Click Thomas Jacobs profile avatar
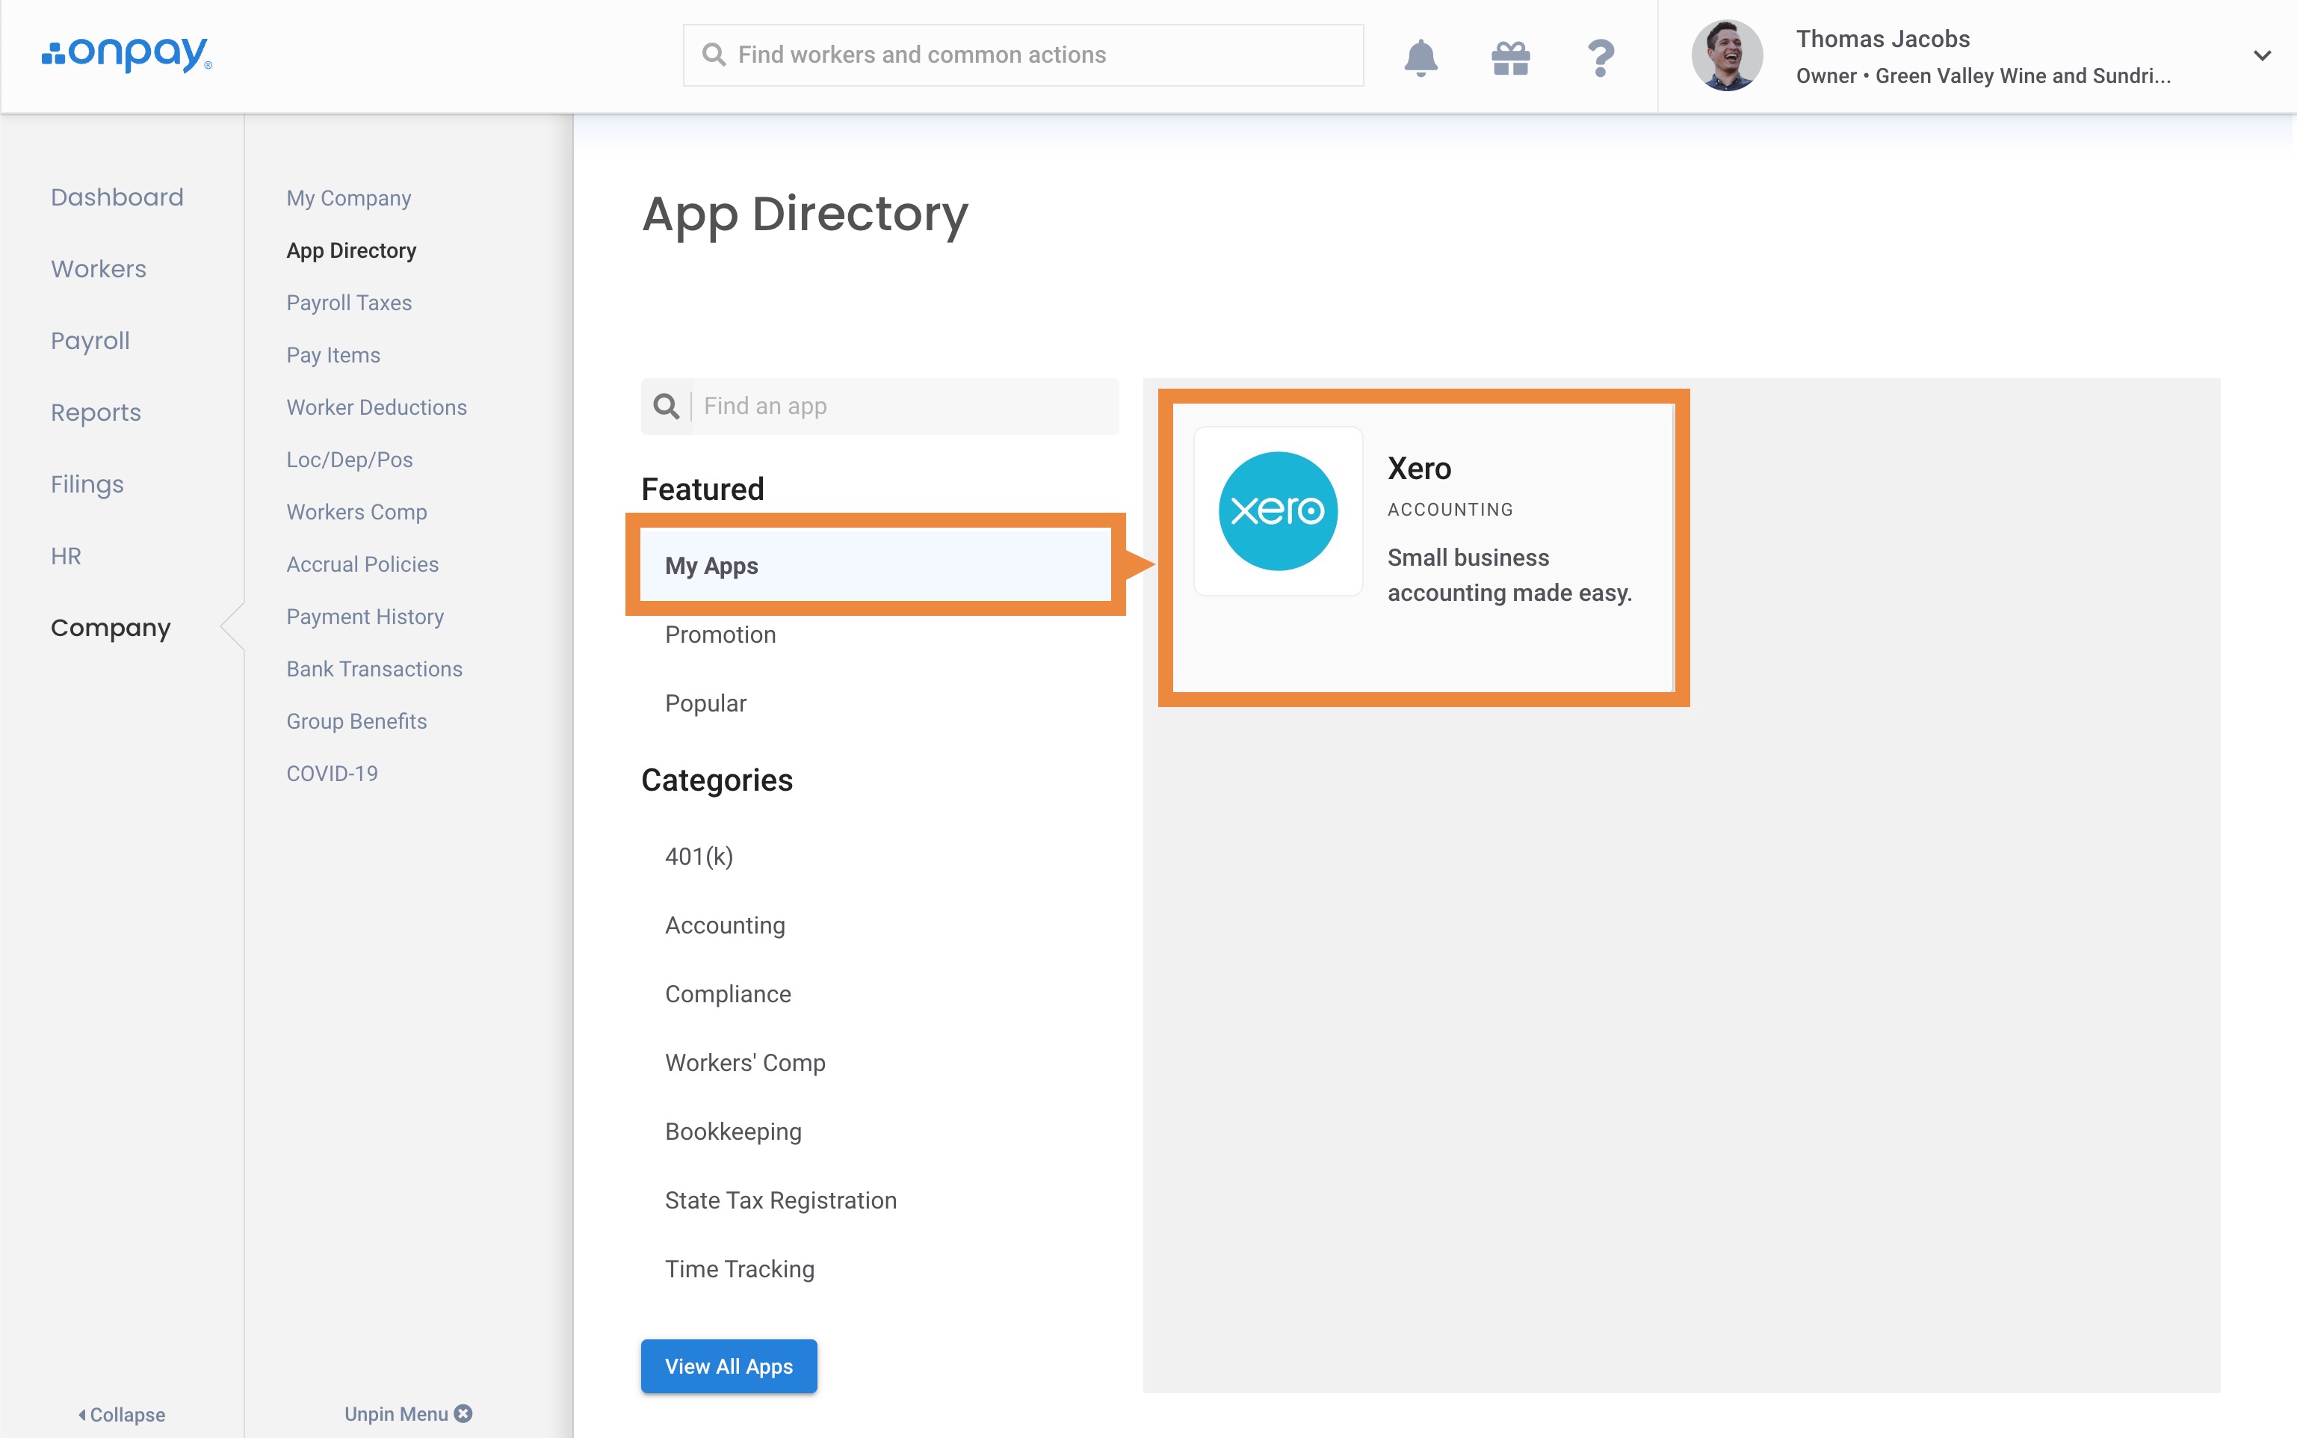Image resolution: width=2297 pixels, height=1438 pixels. point(1727,55)
